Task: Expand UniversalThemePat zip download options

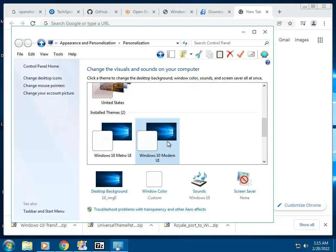Action: click(x=151, y=225)
